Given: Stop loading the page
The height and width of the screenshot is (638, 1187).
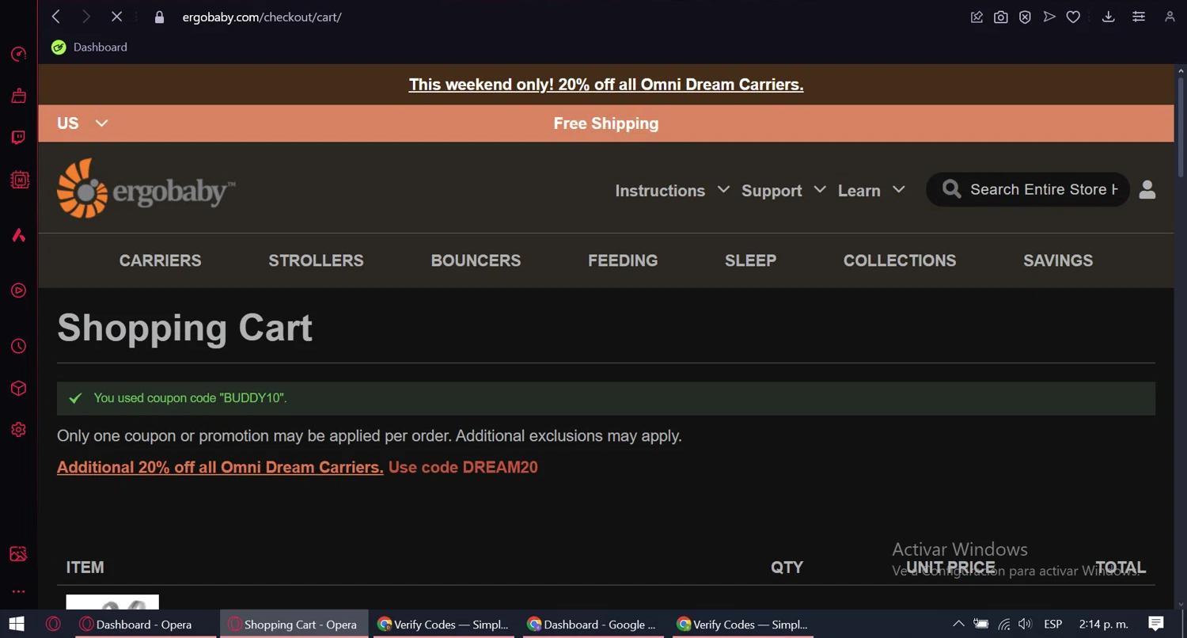Looking at the screenshot, I should [x=116, y=17].
